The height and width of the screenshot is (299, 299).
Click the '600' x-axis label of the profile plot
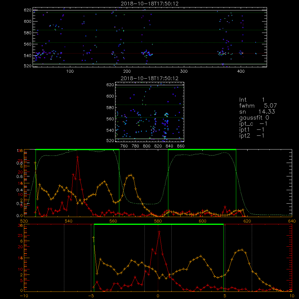click(x=202, y=221)
